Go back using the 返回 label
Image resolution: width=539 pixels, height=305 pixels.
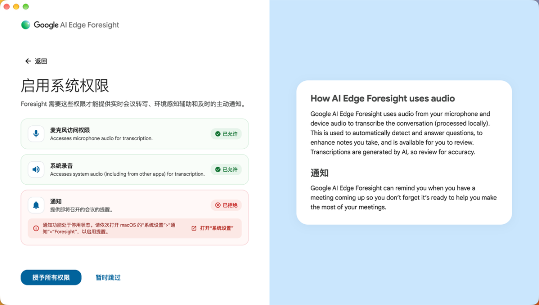pos(41,61)
